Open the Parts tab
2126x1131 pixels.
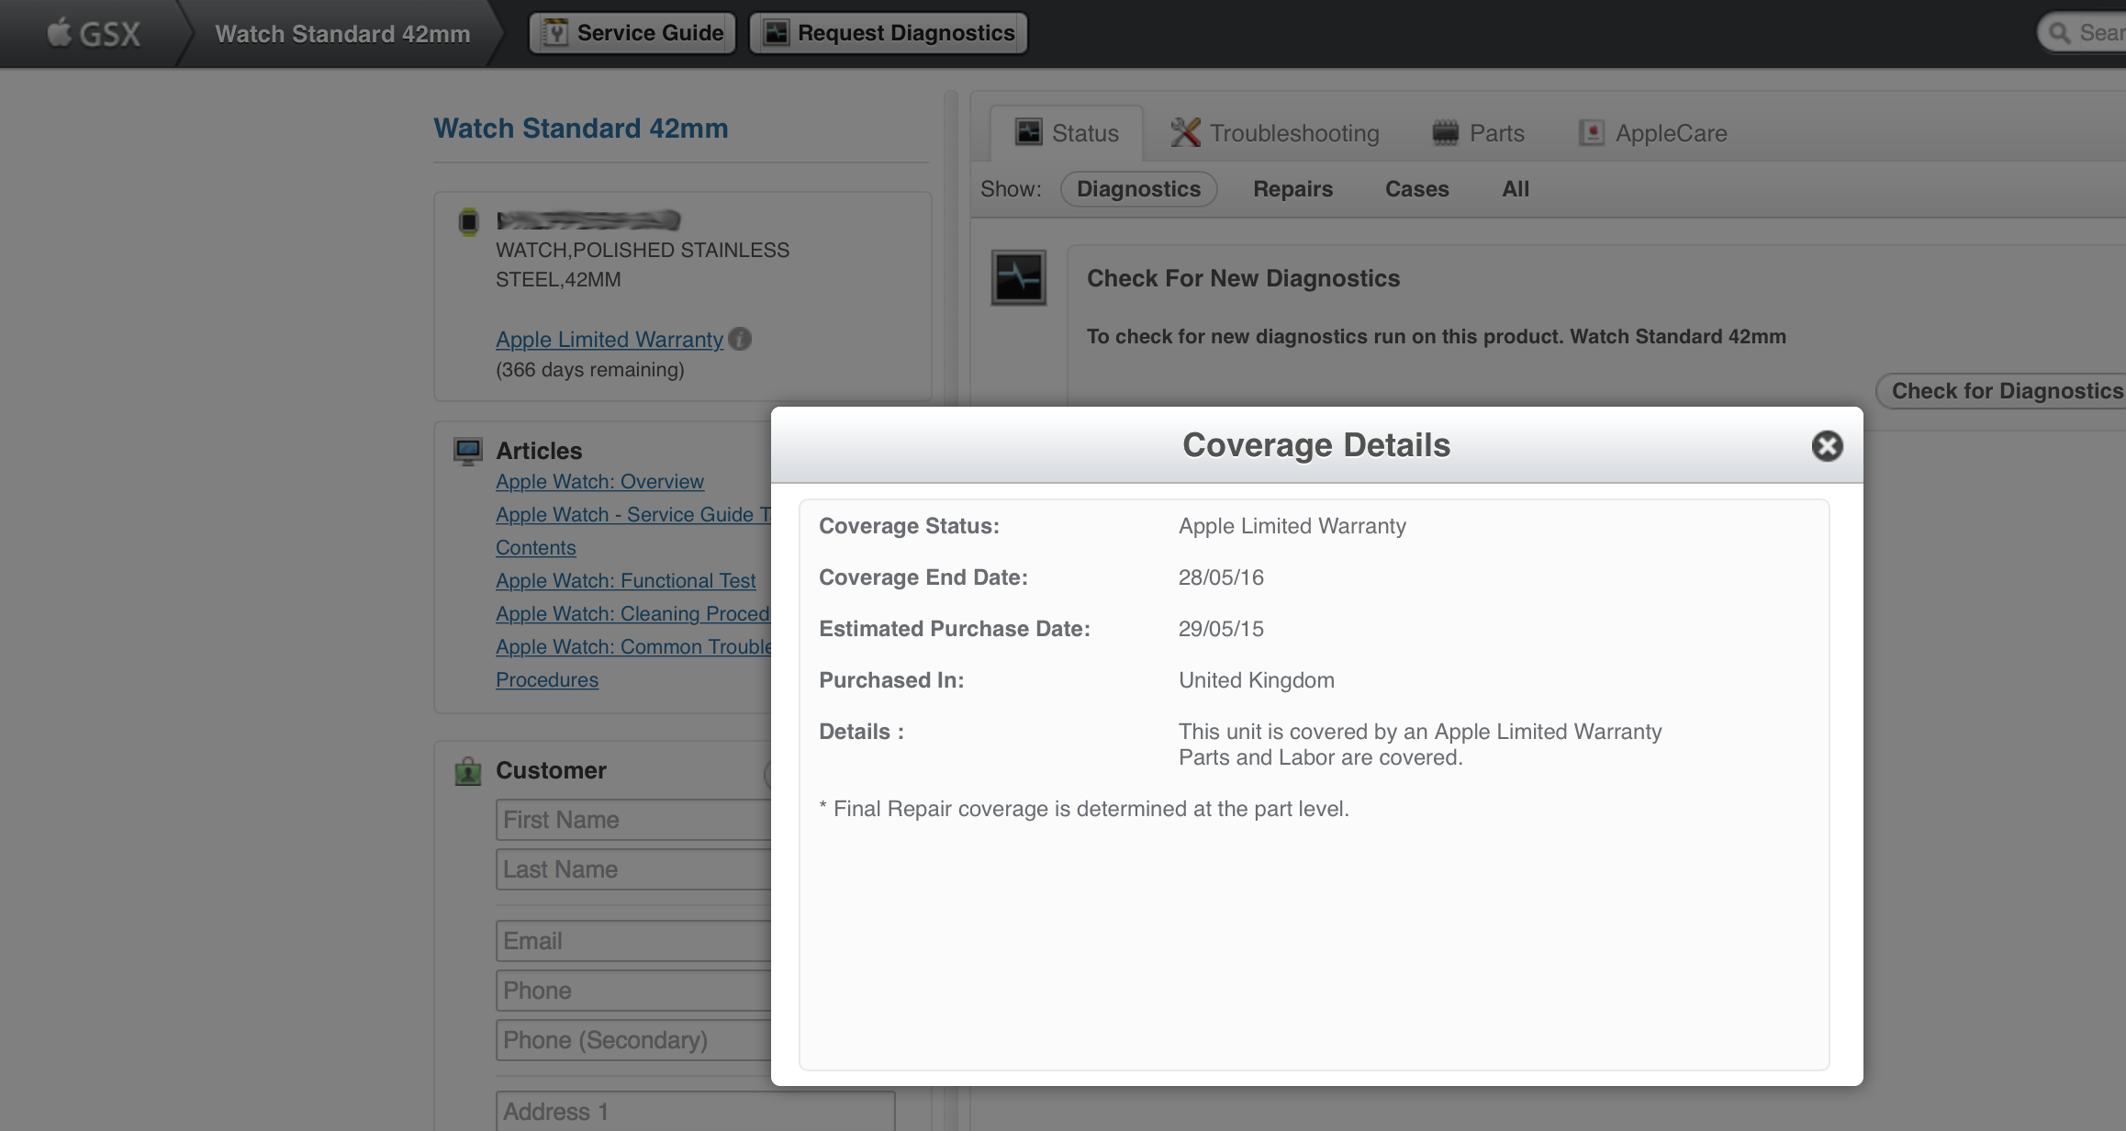click(1478, 133)
